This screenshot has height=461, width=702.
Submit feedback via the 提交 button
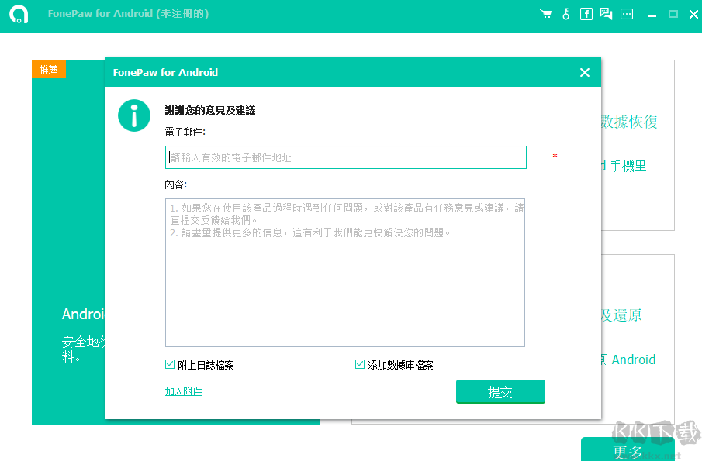coord(500,392)
